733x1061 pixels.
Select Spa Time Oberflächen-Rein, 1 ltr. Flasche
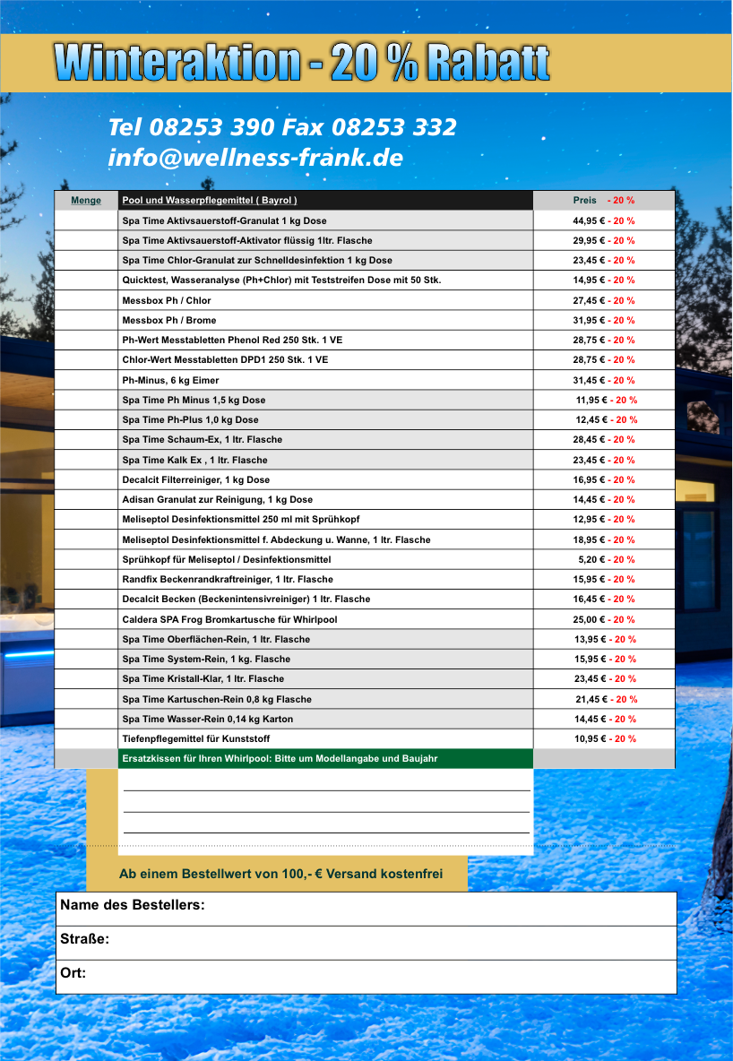point(216,640)
